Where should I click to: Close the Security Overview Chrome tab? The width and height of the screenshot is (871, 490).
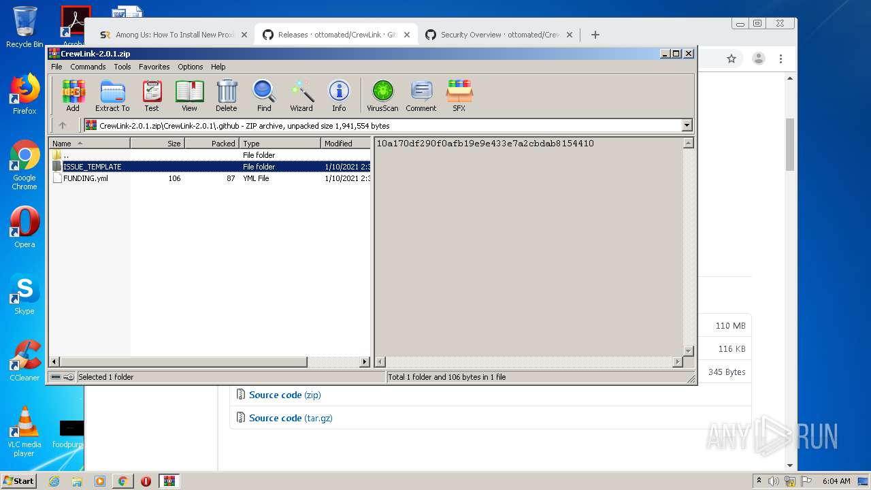[x=570, y=35]
